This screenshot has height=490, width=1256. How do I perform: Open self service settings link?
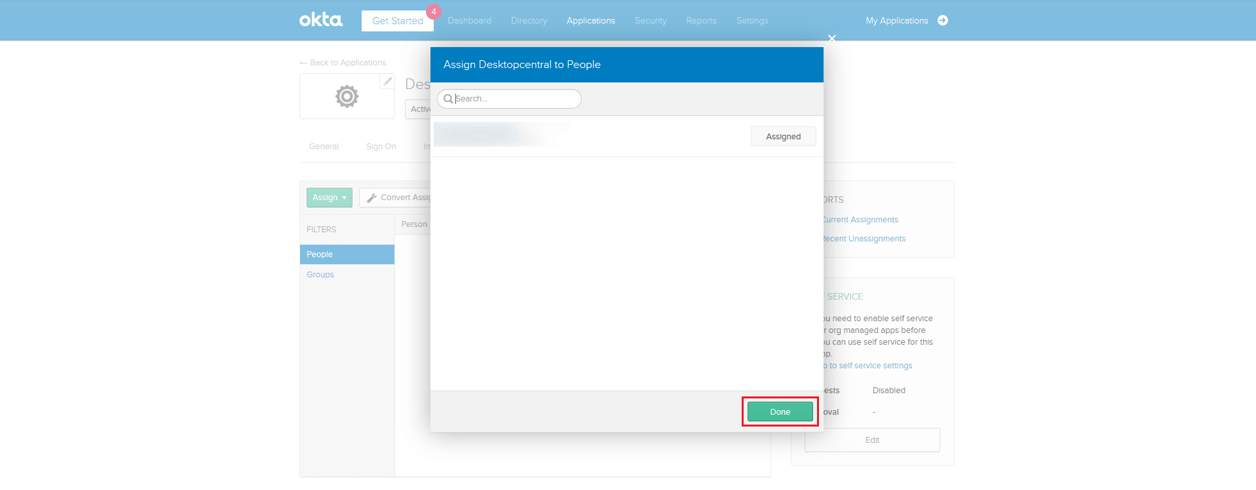[x=868, y=366]
